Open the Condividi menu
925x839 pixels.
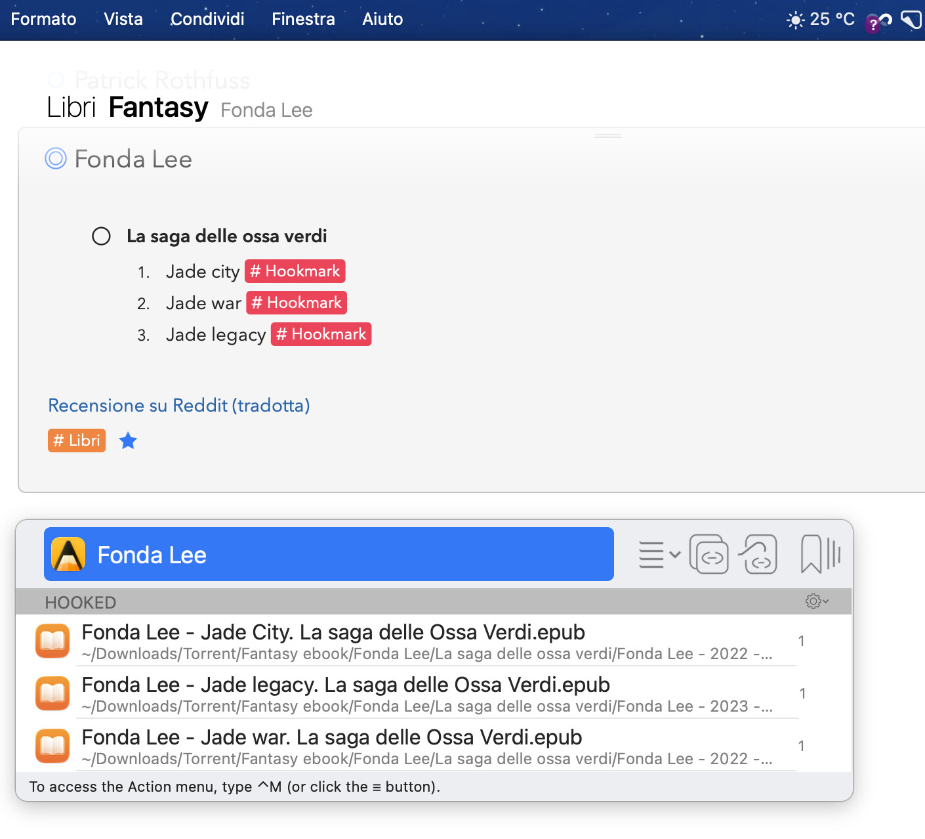click(207, 19)
